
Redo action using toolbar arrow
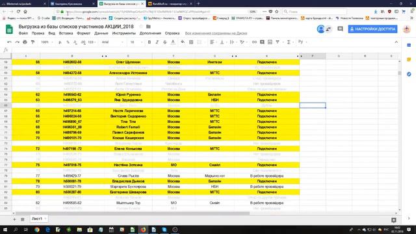coord(18,42)
